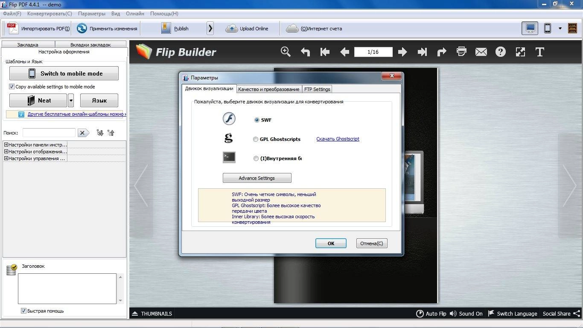Open the Вид menu
583x328 pixels.
pyautogui.click(x=116, y=14)
